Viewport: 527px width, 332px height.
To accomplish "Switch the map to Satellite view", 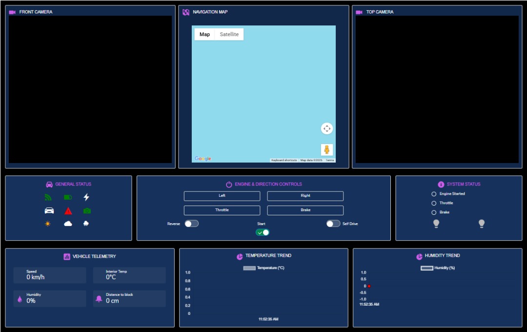I will [229, 35].
